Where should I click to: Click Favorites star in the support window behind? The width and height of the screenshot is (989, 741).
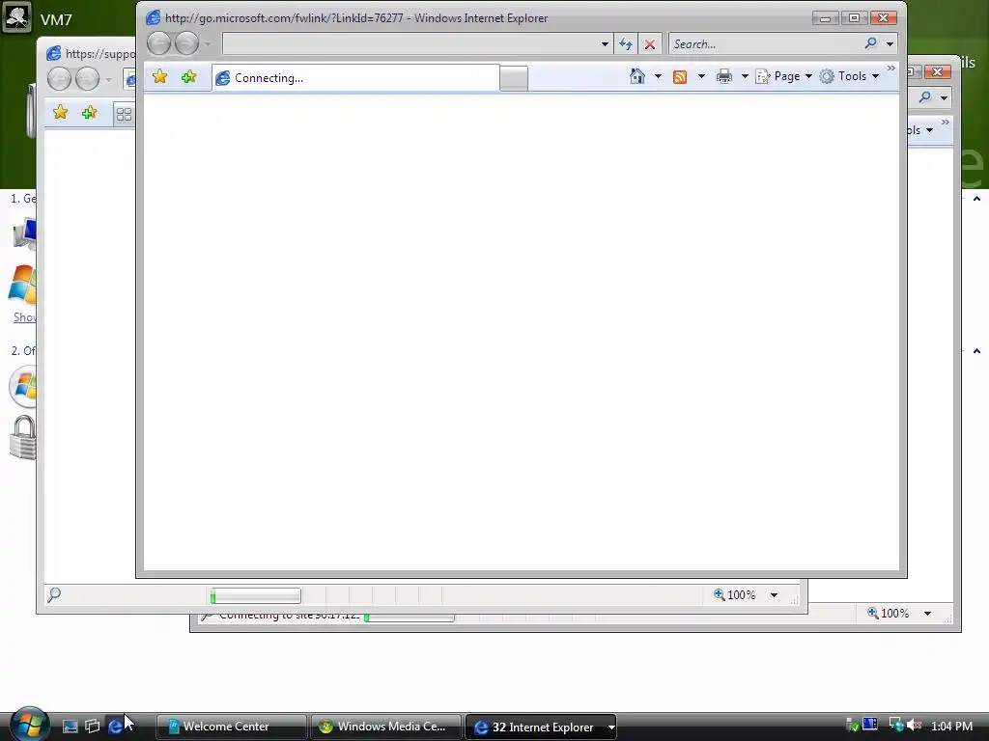[61, 113]
